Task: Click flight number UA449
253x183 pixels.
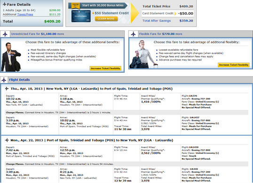Action: [194, 169]
